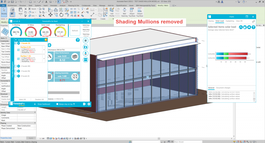Click the Solar Load gauge
The image size is (265, 143).
tap(46, 32)
